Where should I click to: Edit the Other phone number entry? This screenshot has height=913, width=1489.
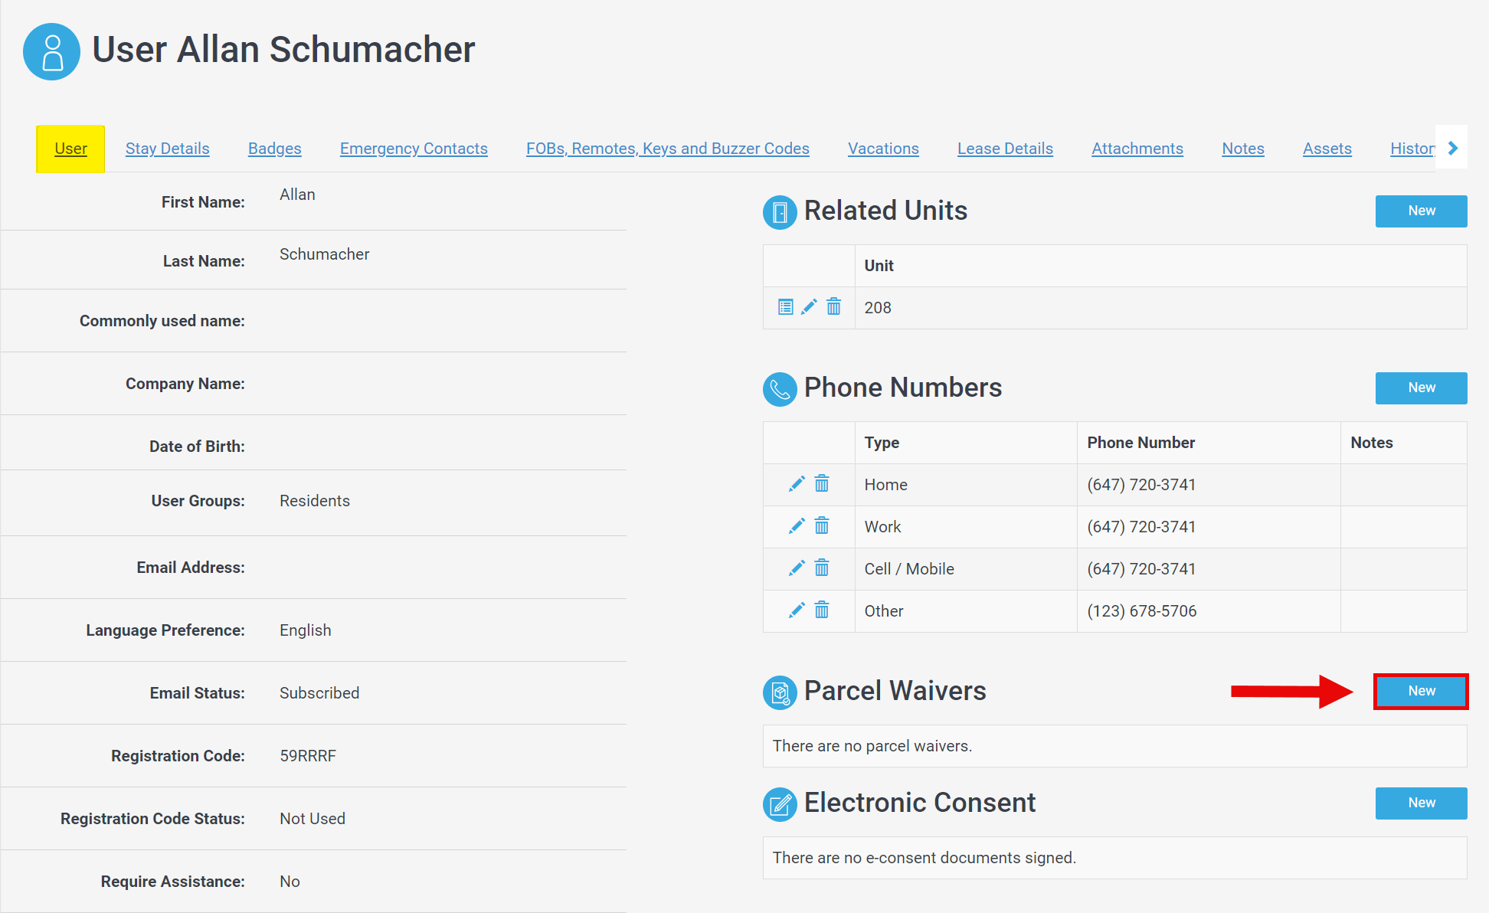tap(796, 610)
